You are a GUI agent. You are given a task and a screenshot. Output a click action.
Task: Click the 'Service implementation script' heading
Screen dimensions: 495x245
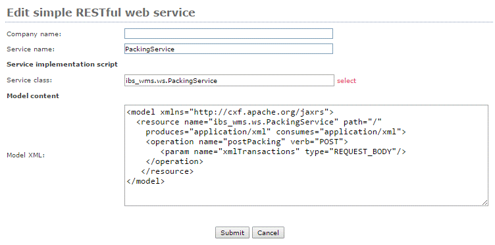click(x=62, y=65)
